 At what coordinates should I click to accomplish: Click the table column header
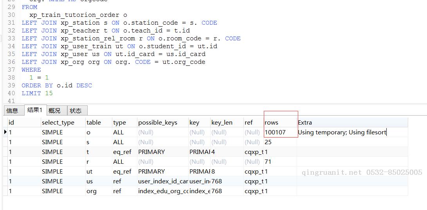coord(99,123)
